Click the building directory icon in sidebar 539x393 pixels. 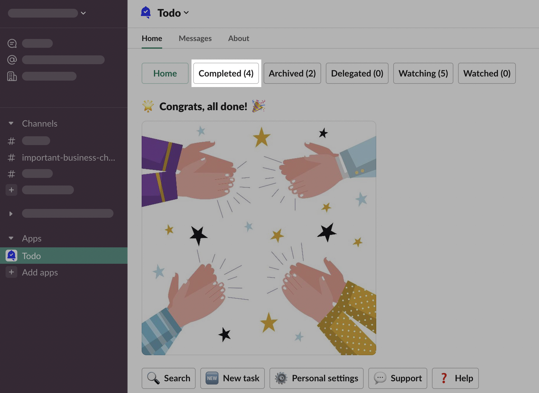12,76
